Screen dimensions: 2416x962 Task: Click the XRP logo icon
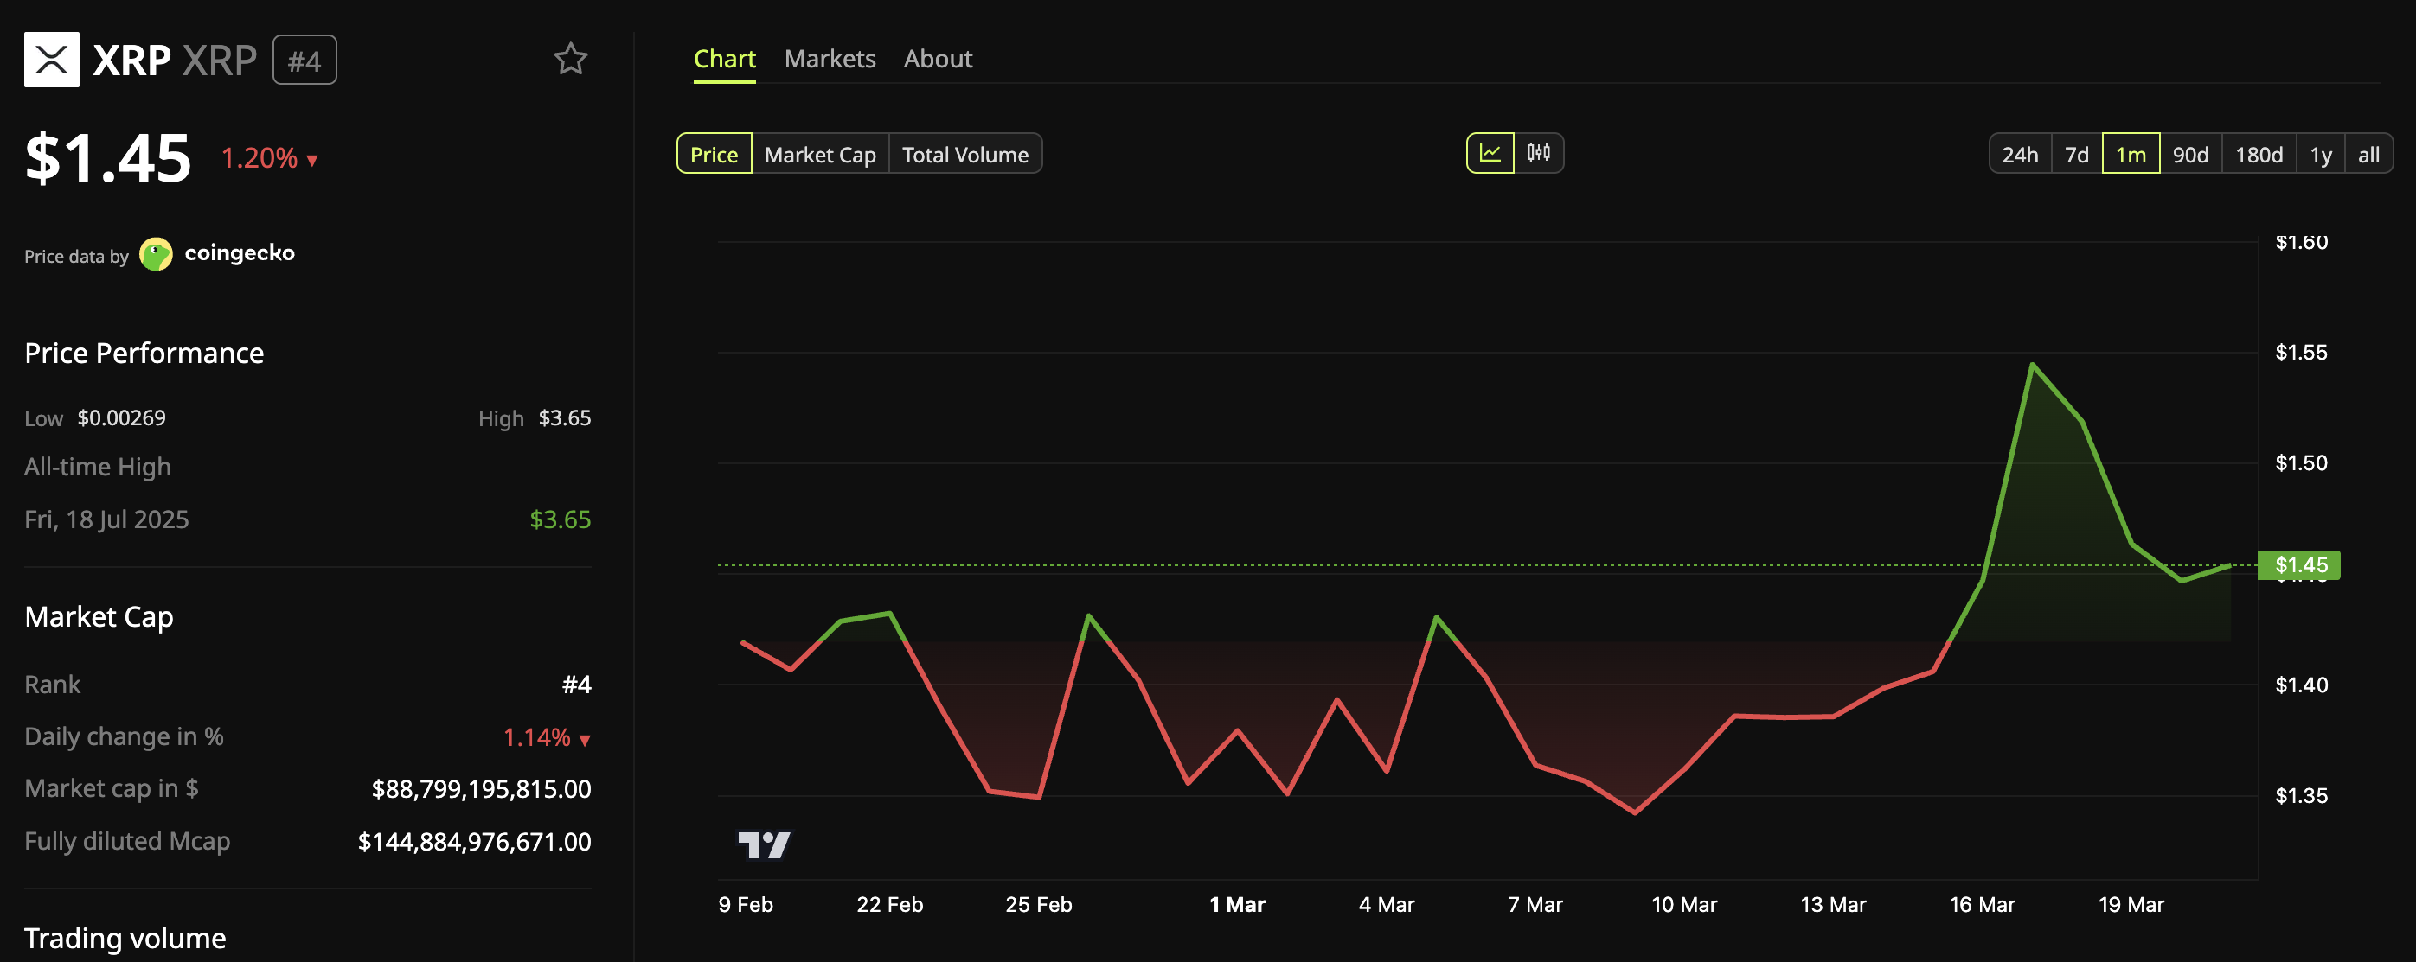pyautogui.click(x=52, y=60)
